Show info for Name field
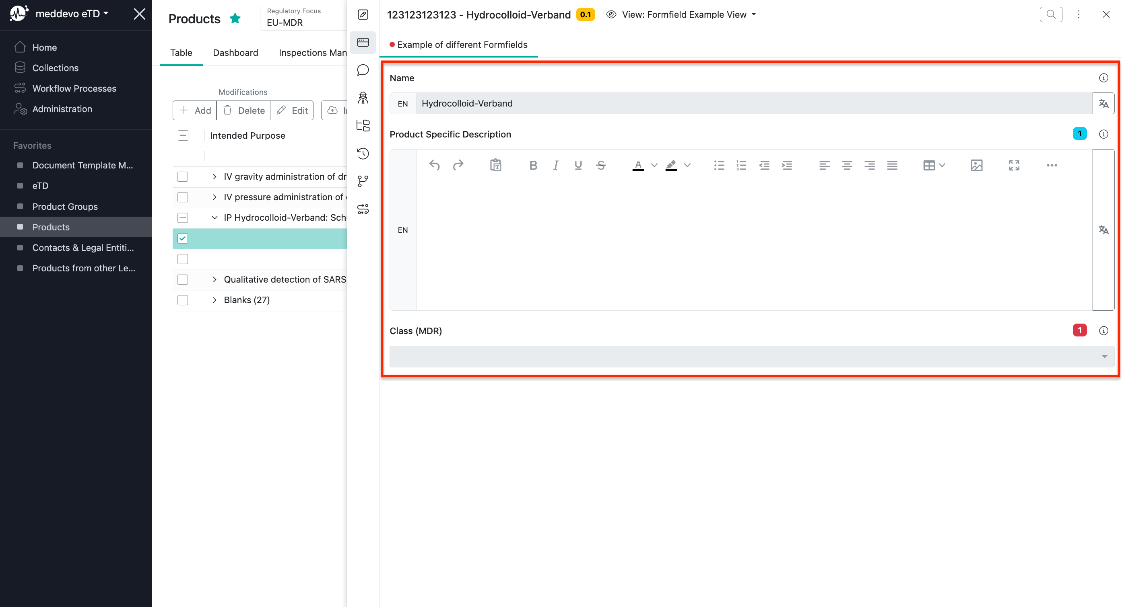Screen dimensions: 1122x607 1103,78
